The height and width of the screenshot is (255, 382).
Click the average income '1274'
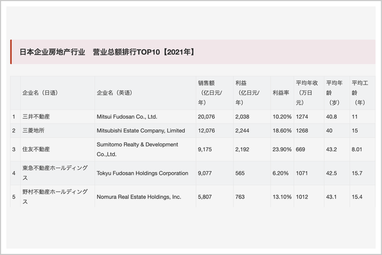click(x=302, y=117)
